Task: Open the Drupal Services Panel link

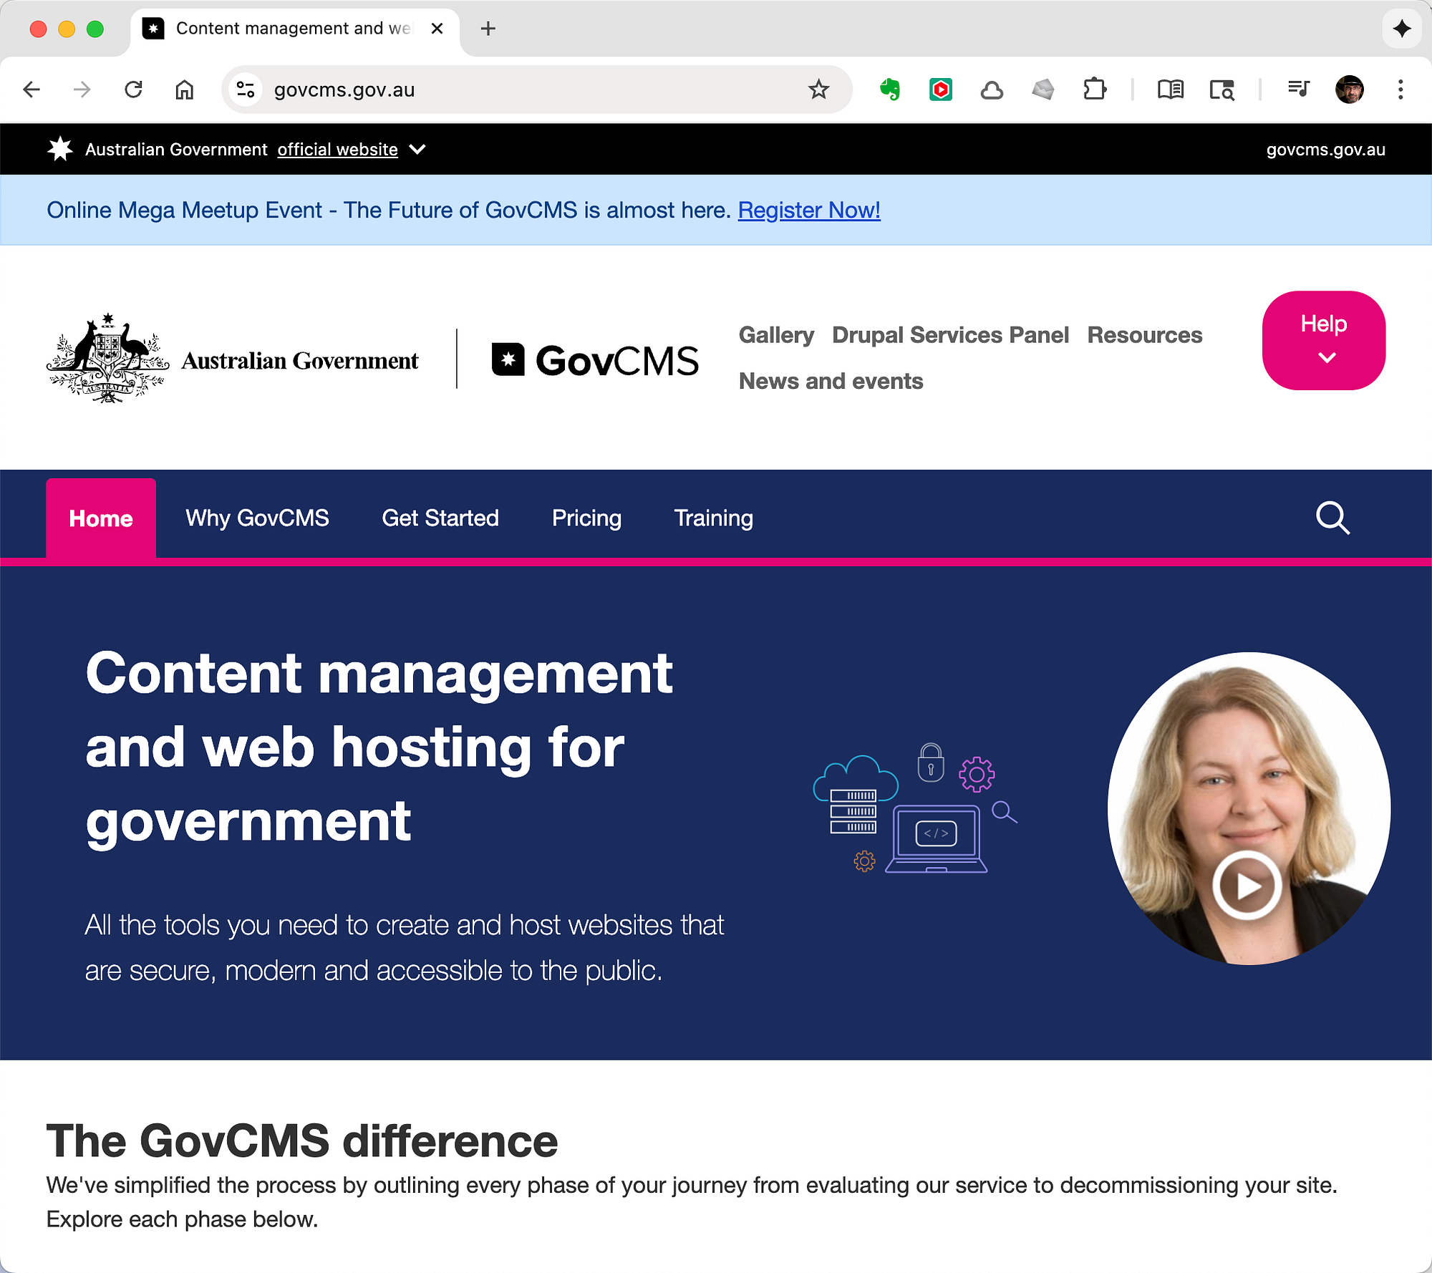Action: coord(950,335)
